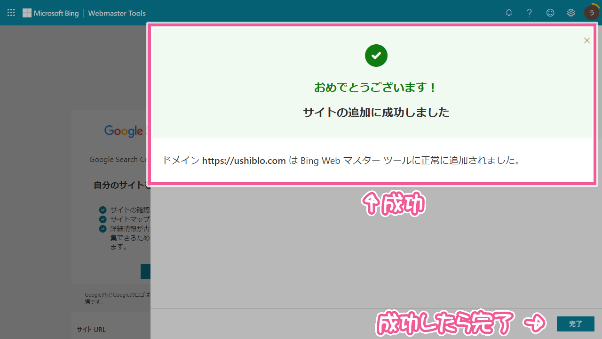The height and width of the screenshot is (339, 602).
Task: Open the notifications bell
Action: click(x=509, y=13)
